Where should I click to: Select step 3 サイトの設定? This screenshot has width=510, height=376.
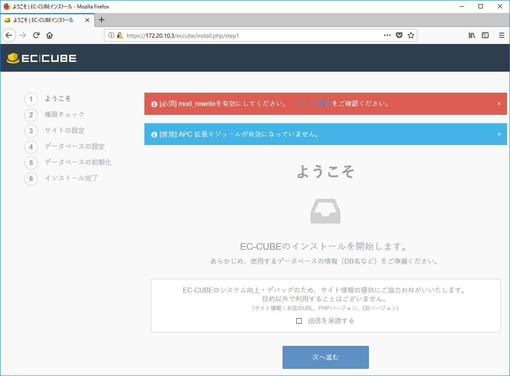pyautogui.click(x=55, y=131)
